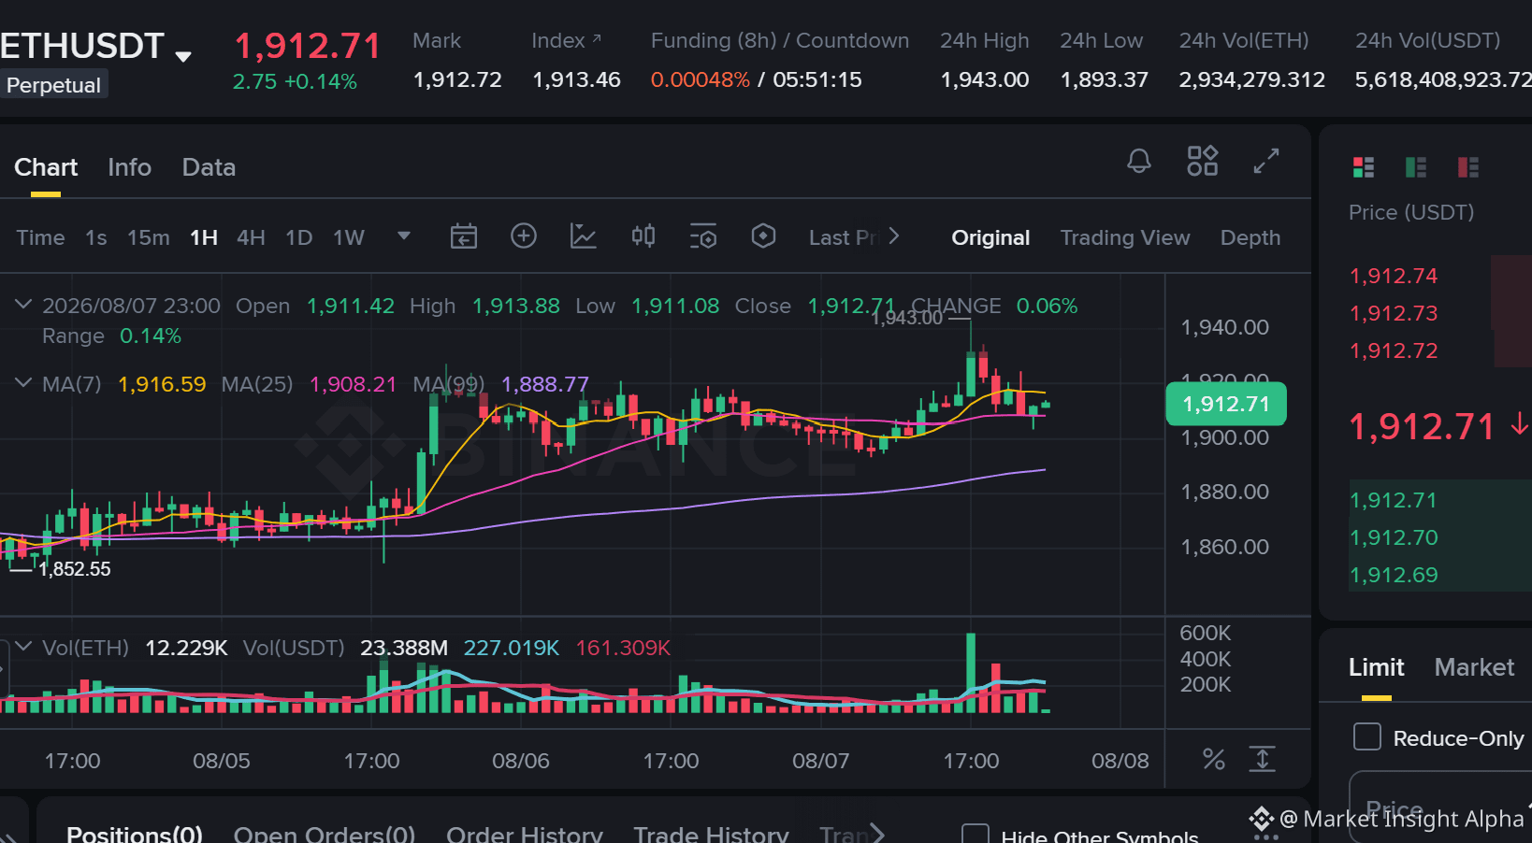Select the 15m time interval
The height and width of the screenshot is (843, 1532).
149,237
